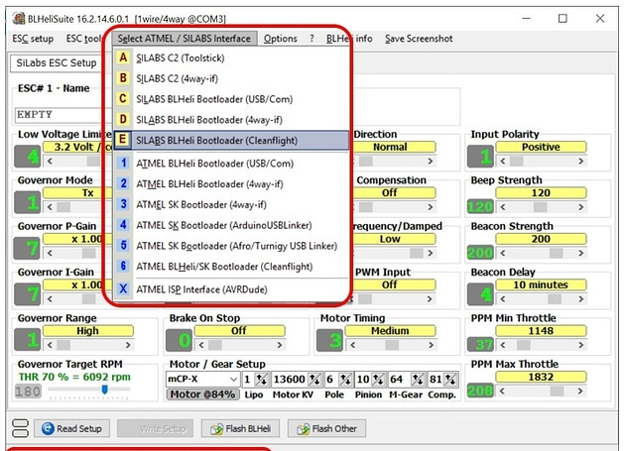
Task: Choose SILABS BLHeli Bootloader (4way-if)
Action: point(230,120)
